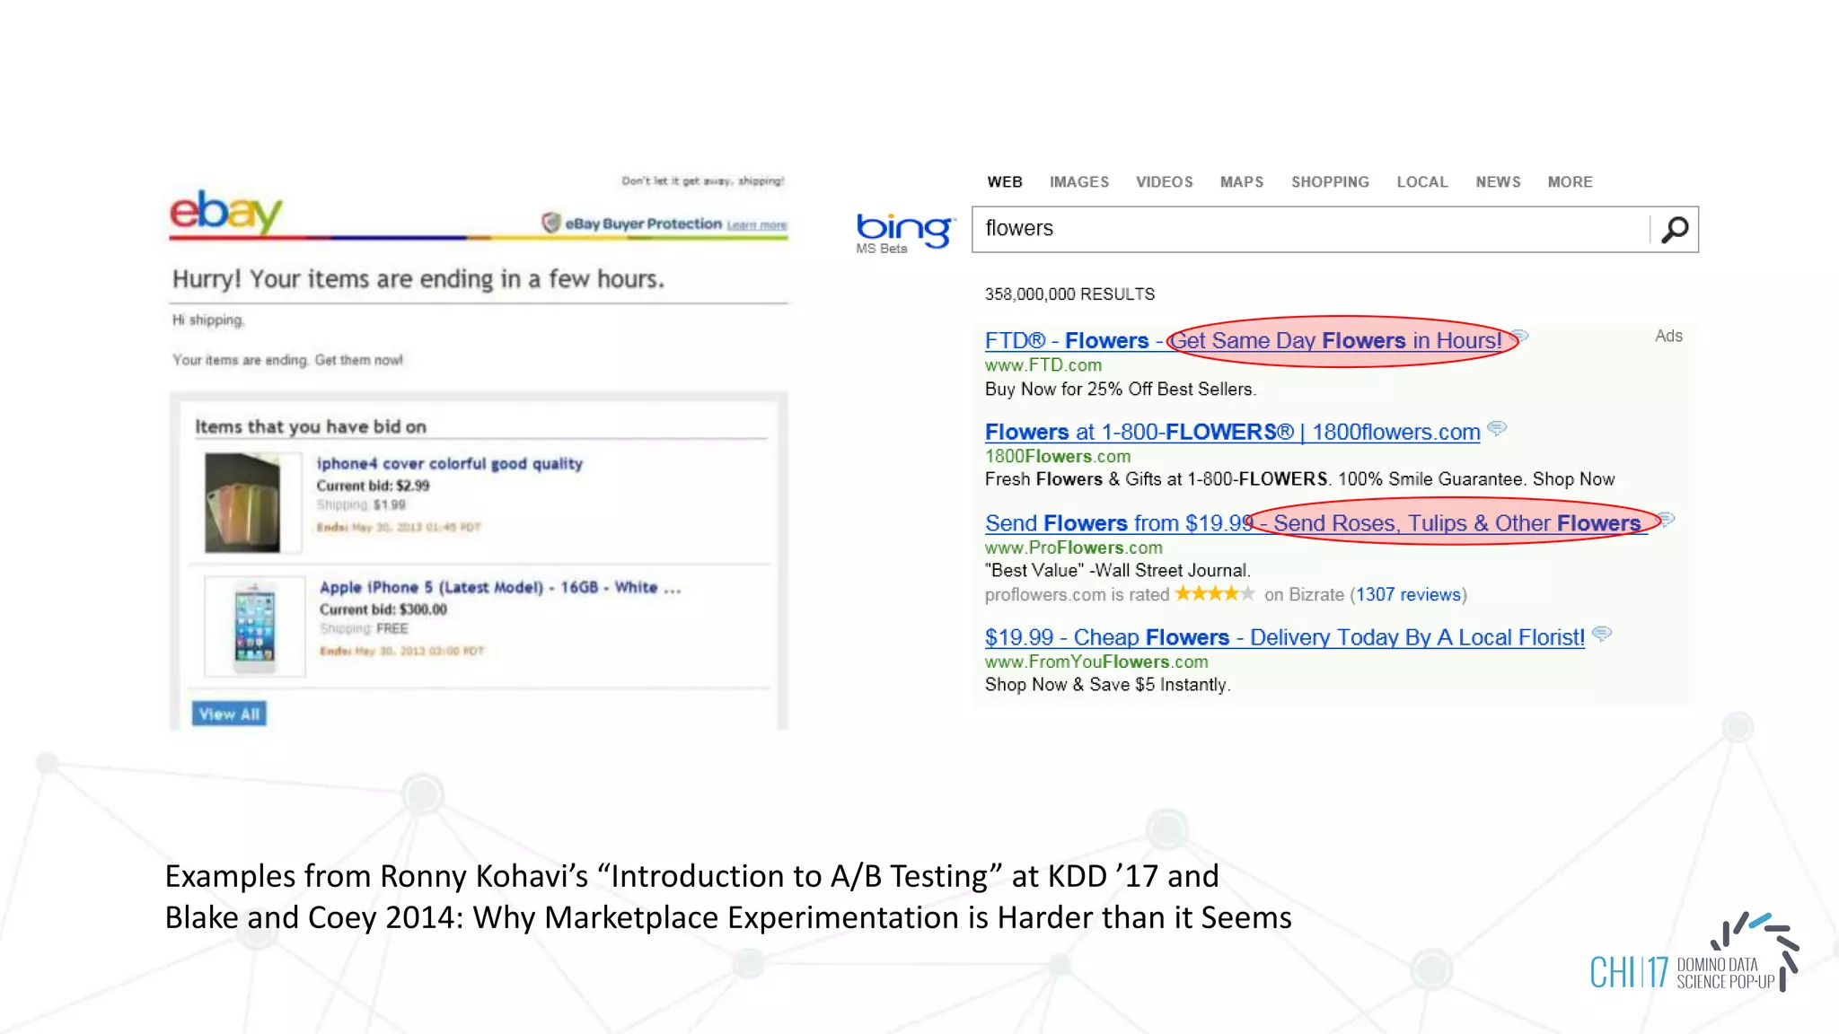This screenshot has height=1034, width=1839.
Task: Click Shop Now & Save $5 Instantly text
Action: pyautogui.click(x=1108, y=685)
